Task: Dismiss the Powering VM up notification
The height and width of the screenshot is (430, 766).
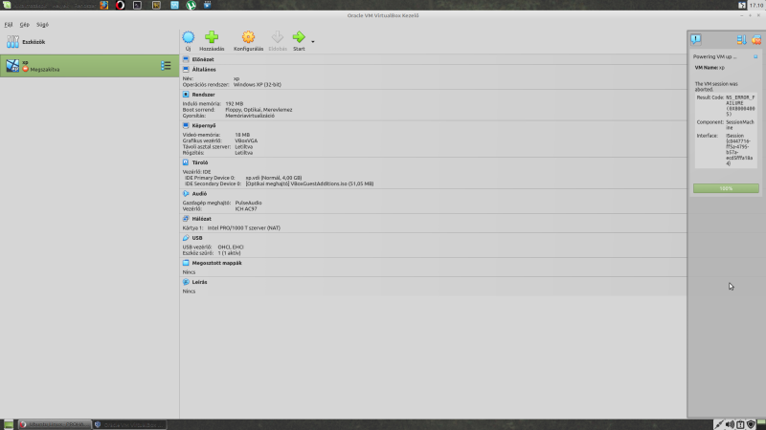Action: [755, 57]
